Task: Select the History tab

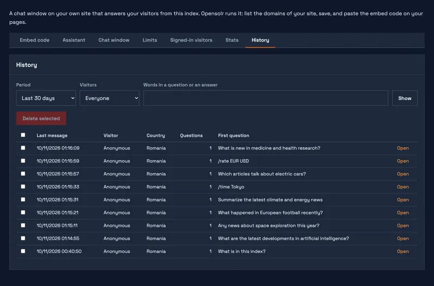Action: [x=260, y=40]
